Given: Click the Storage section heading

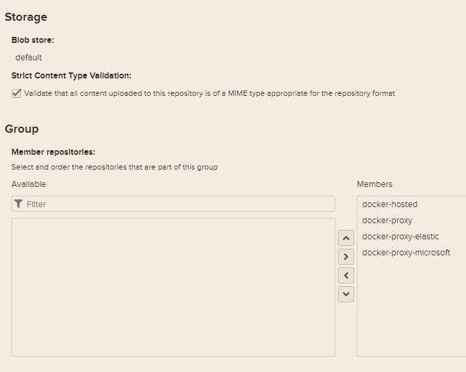Looking at the screenshot, I should (26, 17).
